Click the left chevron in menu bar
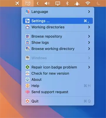 [37, 4]
